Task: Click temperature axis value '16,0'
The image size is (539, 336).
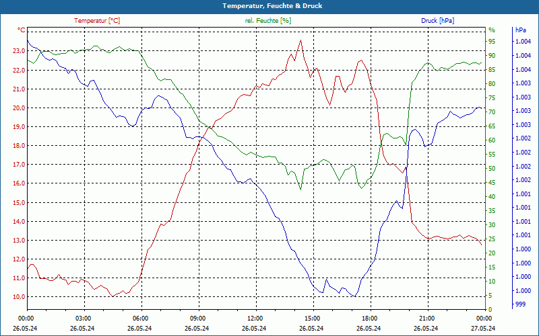Action: click(19, 183)
